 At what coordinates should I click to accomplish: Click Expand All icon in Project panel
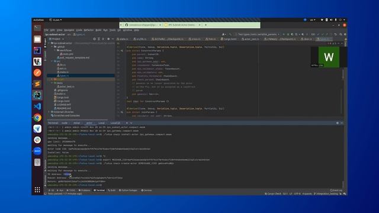[99, 39]
